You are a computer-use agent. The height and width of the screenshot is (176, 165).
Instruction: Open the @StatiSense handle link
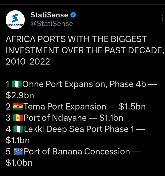tap(52, 24)
